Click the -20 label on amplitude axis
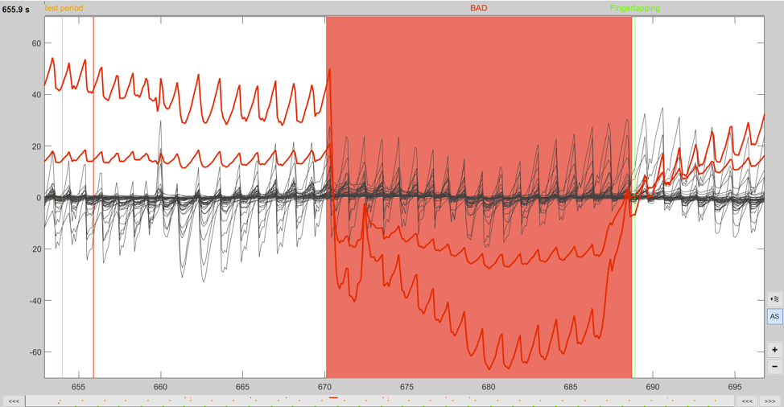 click(35, 249)
